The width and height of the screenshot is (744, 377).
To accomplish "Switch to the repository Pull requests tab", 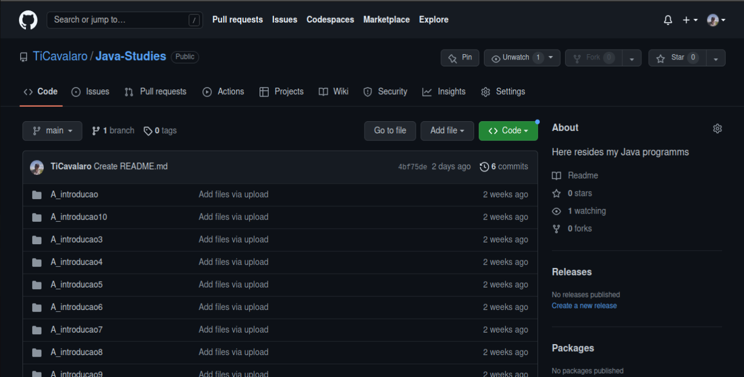I will click(x=156, y=92).
